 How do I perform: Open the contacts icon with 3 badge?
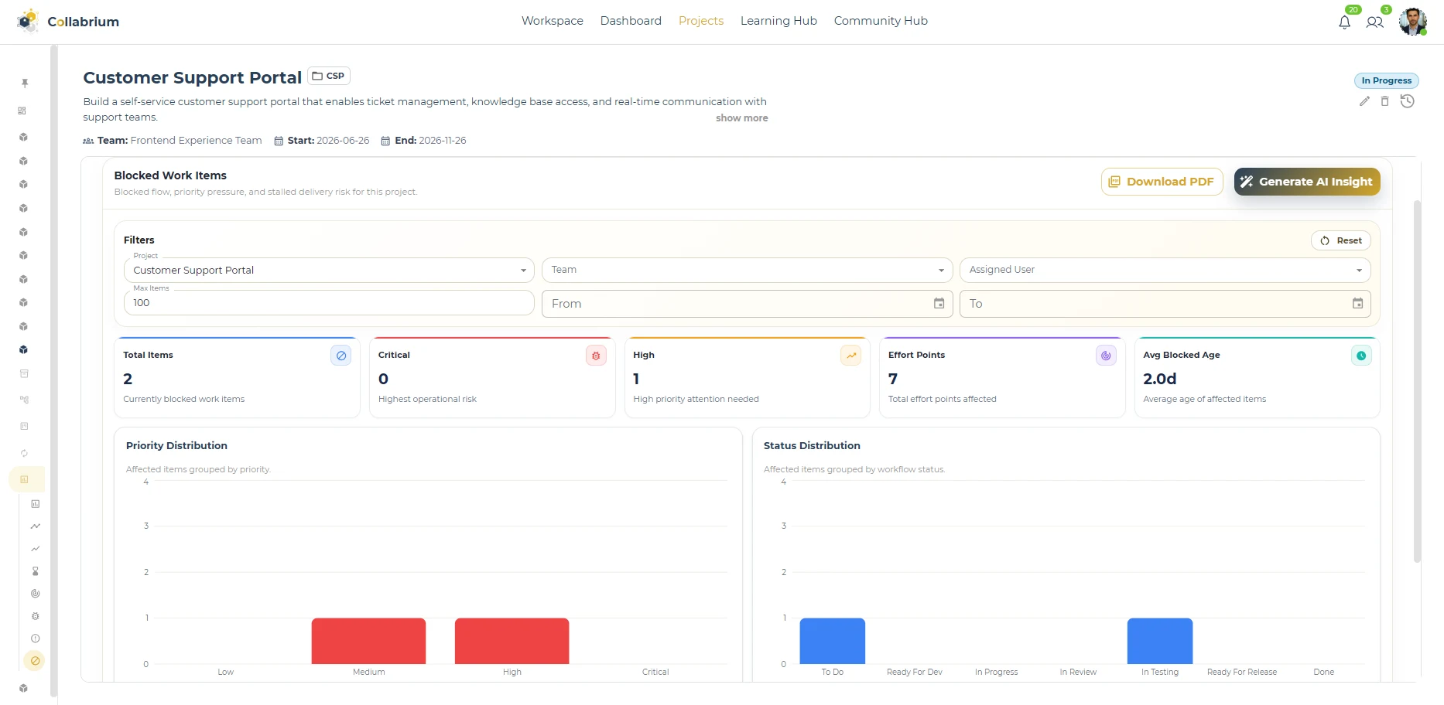tap(1374, 22)
